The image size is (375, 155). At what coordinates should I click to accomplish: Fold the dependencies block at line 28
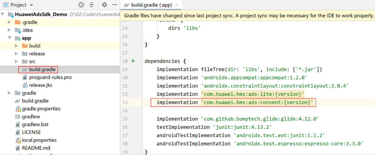(x=142, y=61)
